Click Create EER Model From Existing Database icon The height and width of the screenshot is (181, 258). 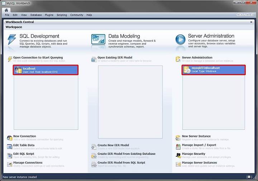[94, 156]
